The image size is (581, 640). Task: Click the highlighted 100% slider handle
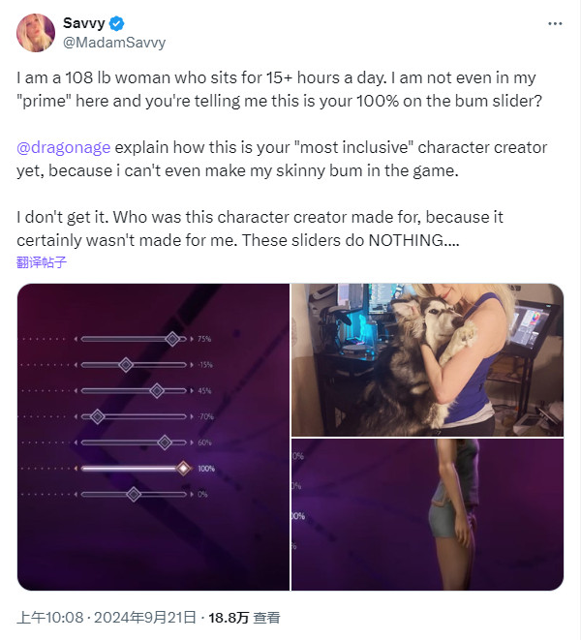click(x=183, y=469)
